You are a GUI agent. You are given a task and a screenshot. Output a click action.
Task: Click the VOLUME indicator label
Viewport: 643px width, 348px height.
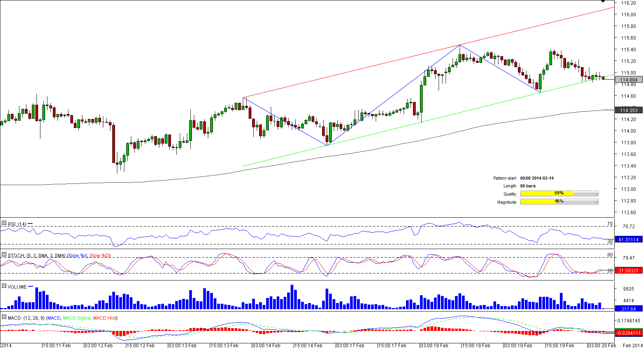click(17, 287)
